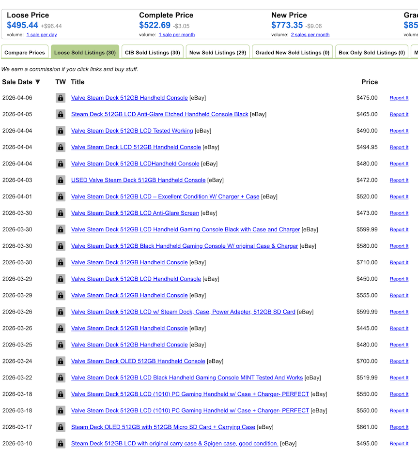Sort by Sale Date column arrow

[37, 82]
